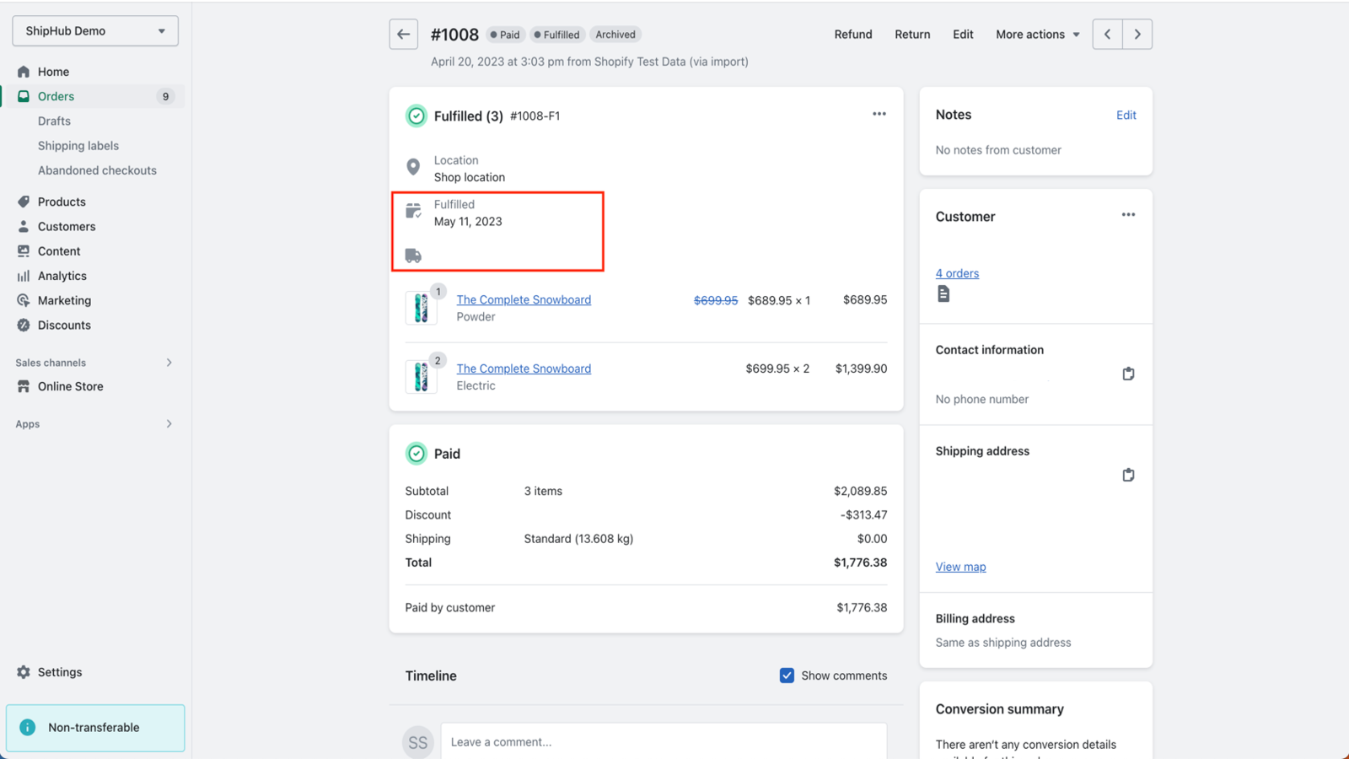Select Drafts under Orders
Screen dimensions: 1349x759
pyautogui.click(x=53, y=121)
